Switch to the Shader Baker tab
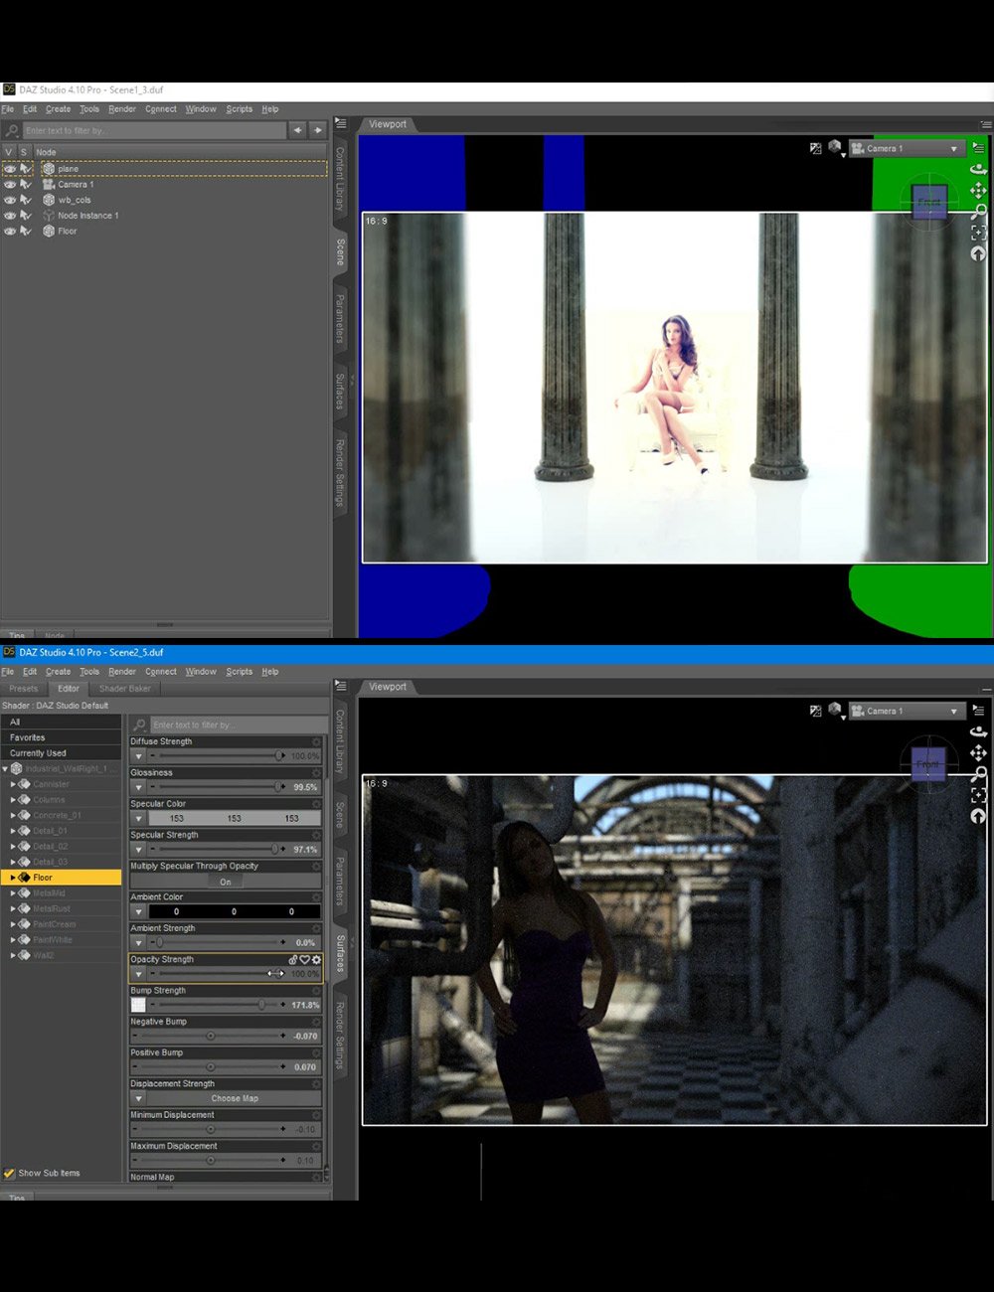Viewport: 994px width, 1292px height. (x=125, y=689)
